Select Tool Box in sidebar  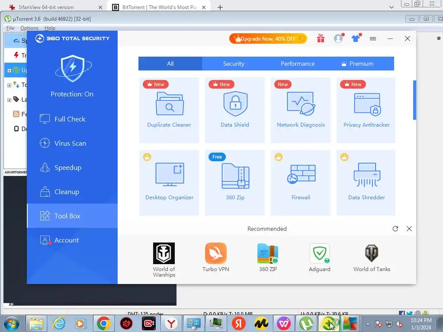[72, 216]
